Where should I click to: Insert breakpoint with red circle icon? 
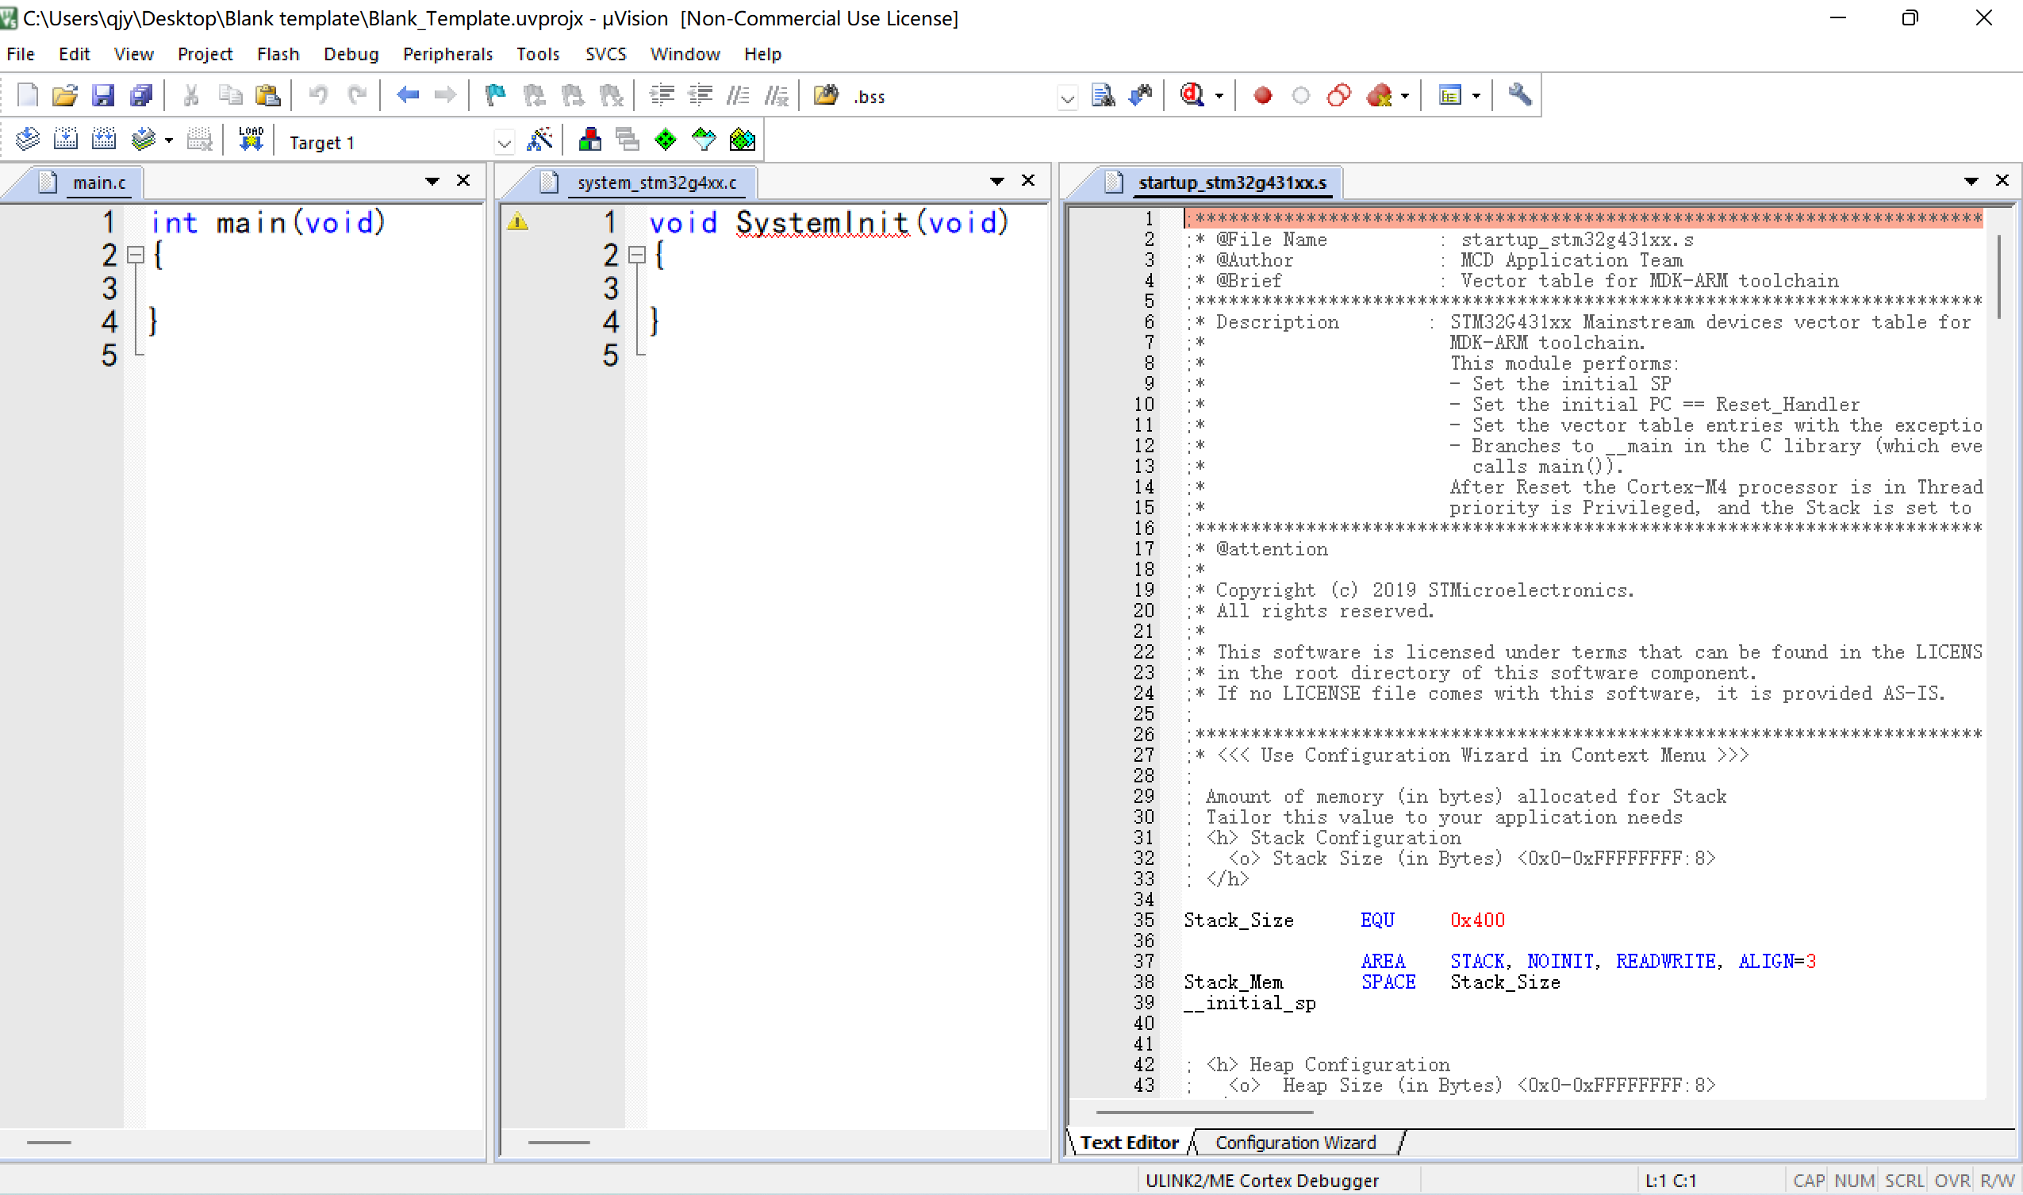click(1262, 96)
